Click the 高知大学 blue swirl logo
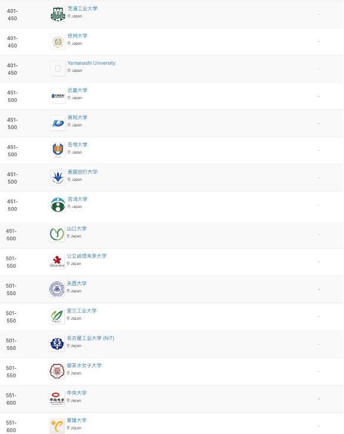344x434 pixels. click(x=58, y=123)
